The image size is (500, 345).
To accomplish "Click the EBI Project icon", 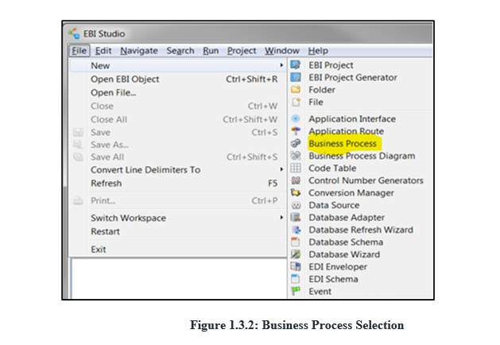I will pyautogui.click(x=296, y=64).
